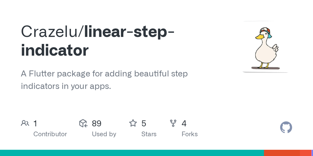Click the duck avatar image

point(266,47)
